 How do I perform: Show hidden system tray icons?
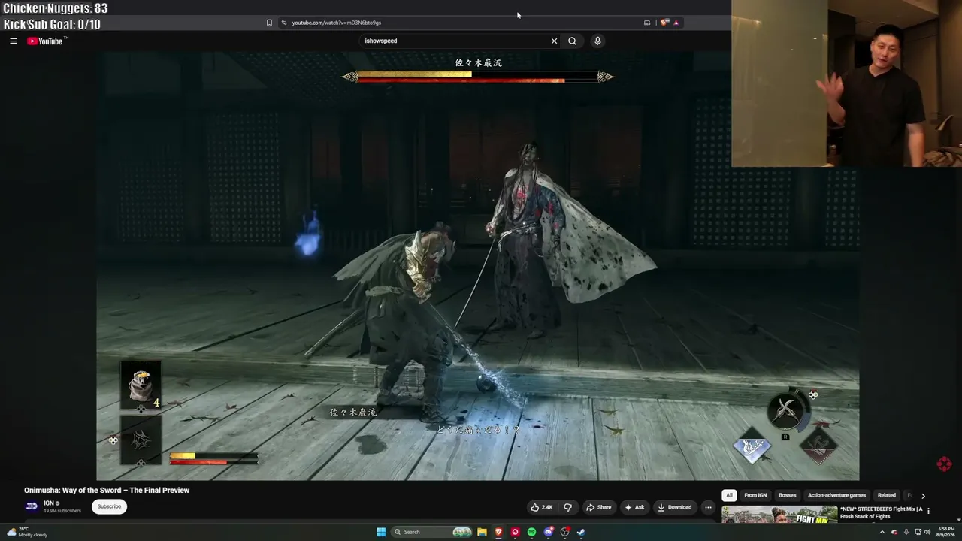(x=882, y=532)
